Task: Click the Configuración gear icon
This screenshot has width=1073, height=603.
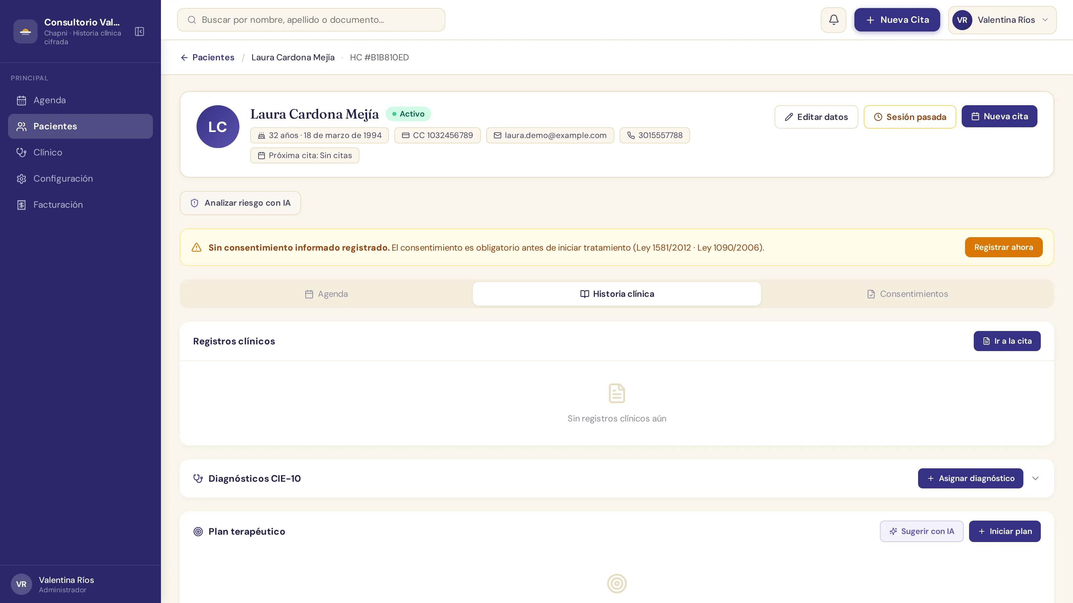Action: click(22, 179)
